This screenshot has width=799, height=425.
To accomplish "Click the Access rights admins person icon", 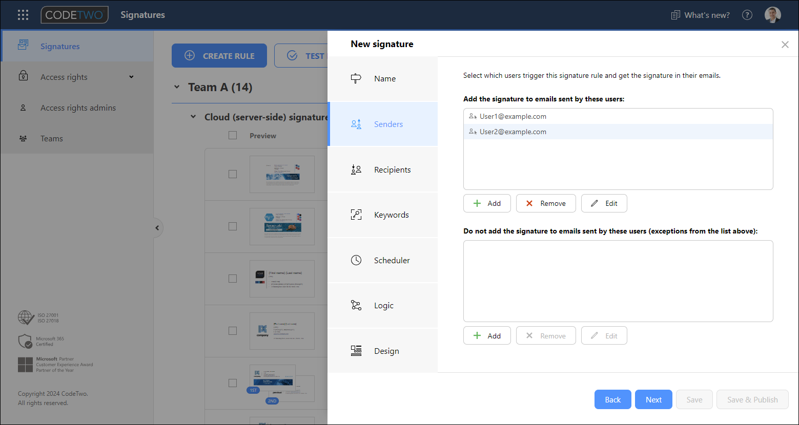I will pos(23,108).
